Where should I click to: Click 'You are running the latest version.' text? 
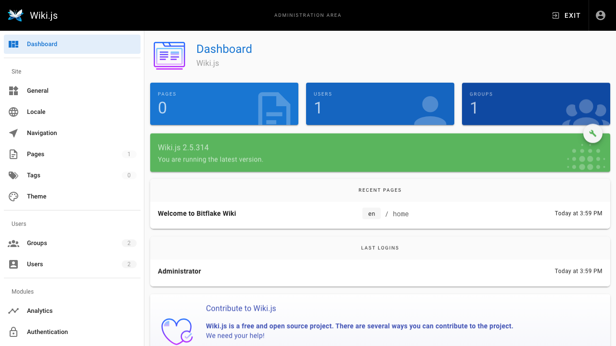click(210, 160)
